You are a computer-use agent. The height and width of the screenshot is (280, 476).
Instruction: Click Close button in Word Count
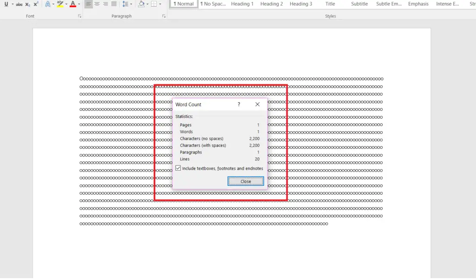tap(245, 181)
